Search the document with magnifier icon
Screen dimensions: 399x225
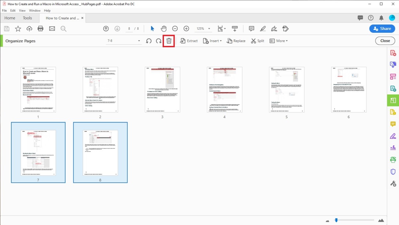coord(63,29)
